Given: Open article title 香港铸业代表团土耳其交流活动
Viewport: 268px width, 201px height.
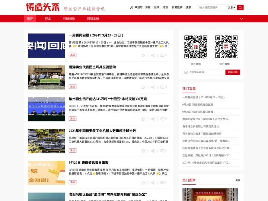Looking at the screenshot, I should point(92,67).
